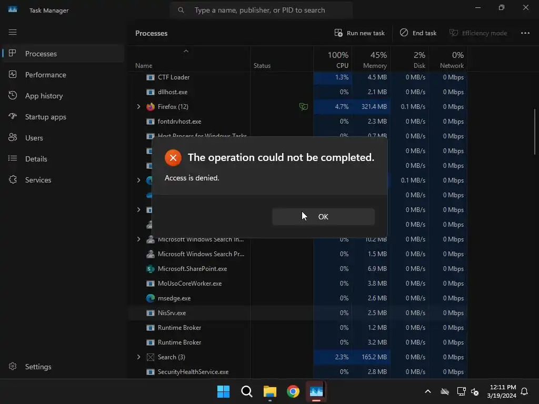This screenshot has height=404, width=539.
Task: Select the CTF Loader process
Action: point(298,77)
